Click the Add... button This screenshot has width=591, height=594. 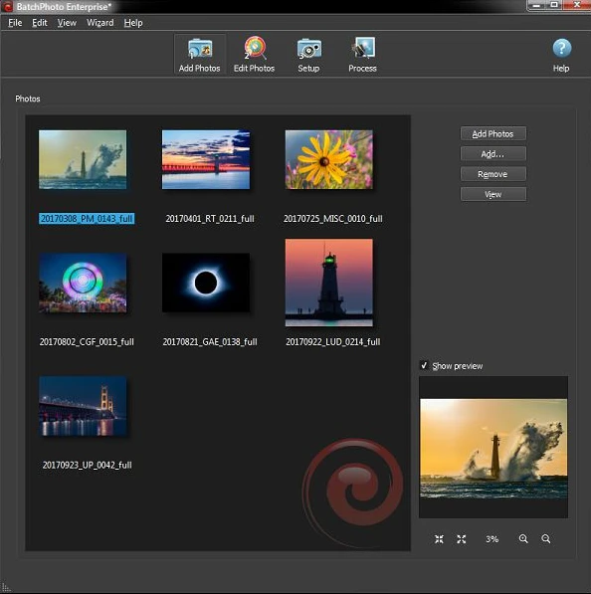pos(492,154)
